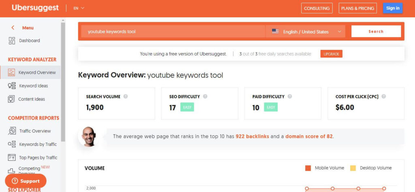Click the Keywords by Traffic icon
This screenshot has height=192, width=415.
coord(12,144)
